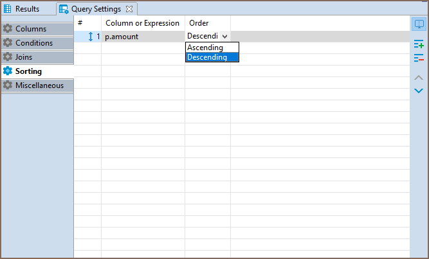Click the Results tab table icon

coord(8,9)
